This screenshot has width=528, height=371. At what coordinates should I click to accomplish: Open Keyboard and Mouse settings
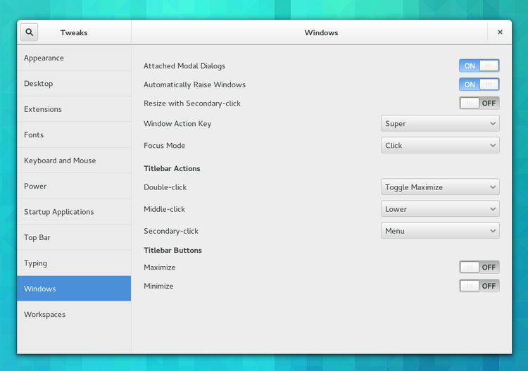pyautogui.click(x=74, y=161)
